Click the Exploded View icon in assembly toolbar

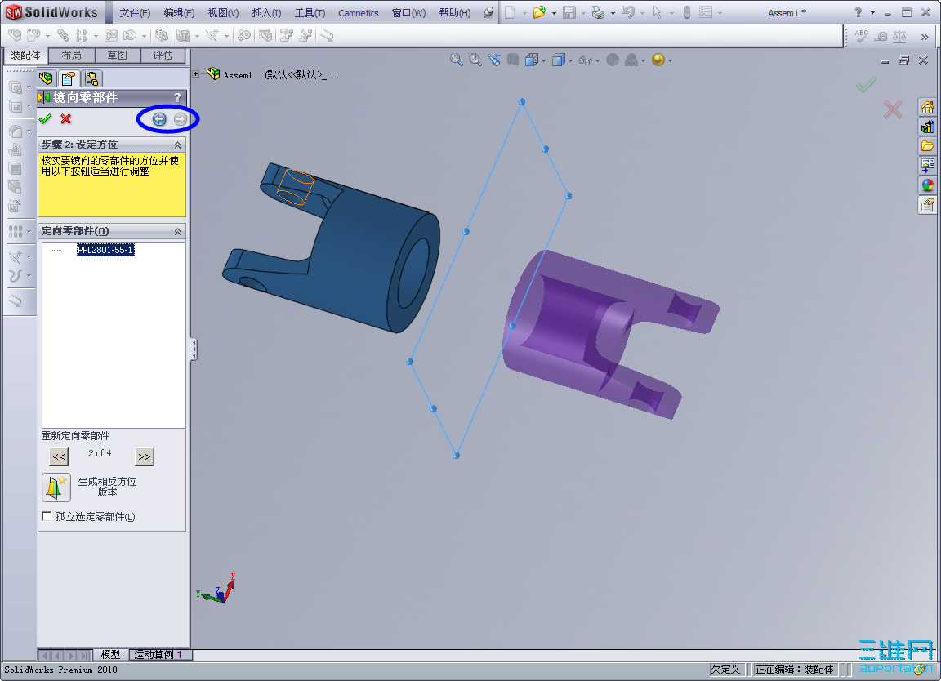coord(286,36)
